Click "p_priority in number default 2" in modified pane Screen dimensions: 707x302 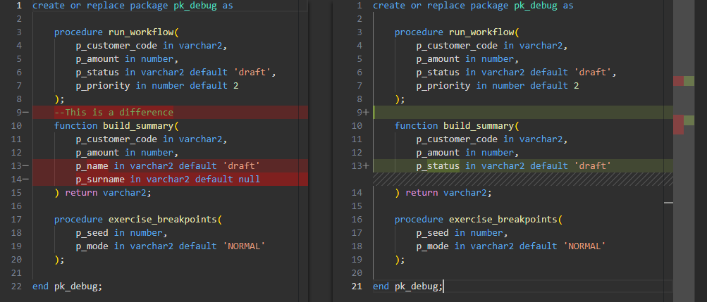point(498,85)
